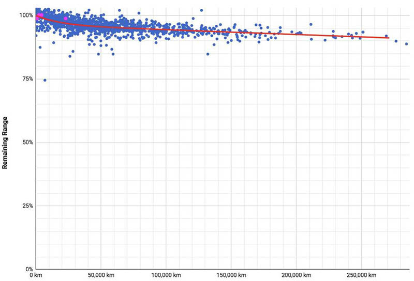Click the isolated blue point above trend line past 200,000 km
Image resolution: width=414 pixels, height=281 pixels.
pos(310,24)
